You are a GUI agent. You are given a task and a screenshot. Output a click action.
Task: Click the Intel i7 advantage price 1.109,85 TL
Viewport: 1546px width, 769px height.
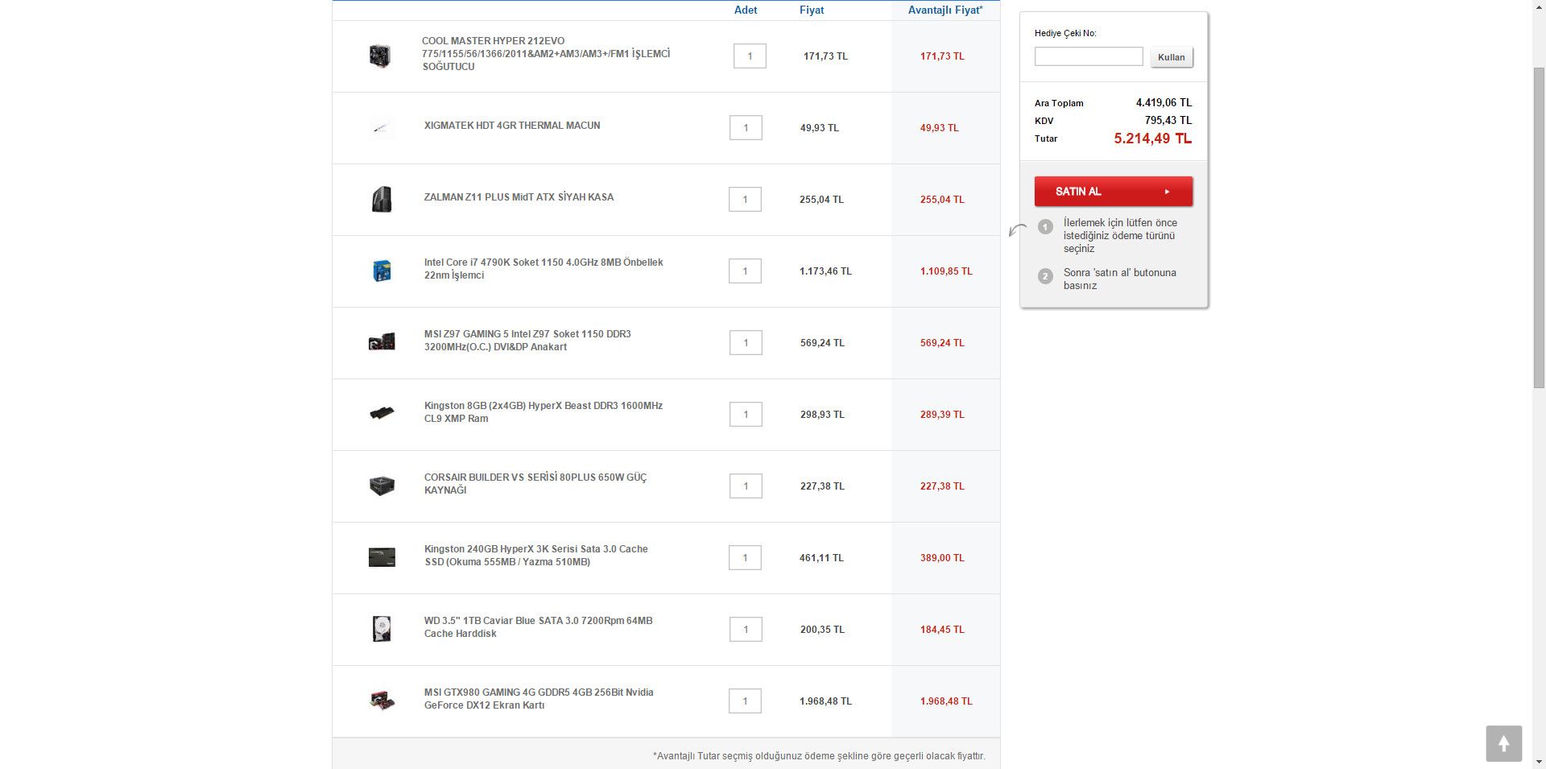pyautogui.click(x=946, y=271)
